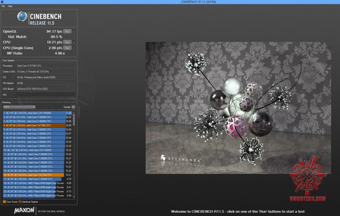Click the Info text field

coord(45,94)
